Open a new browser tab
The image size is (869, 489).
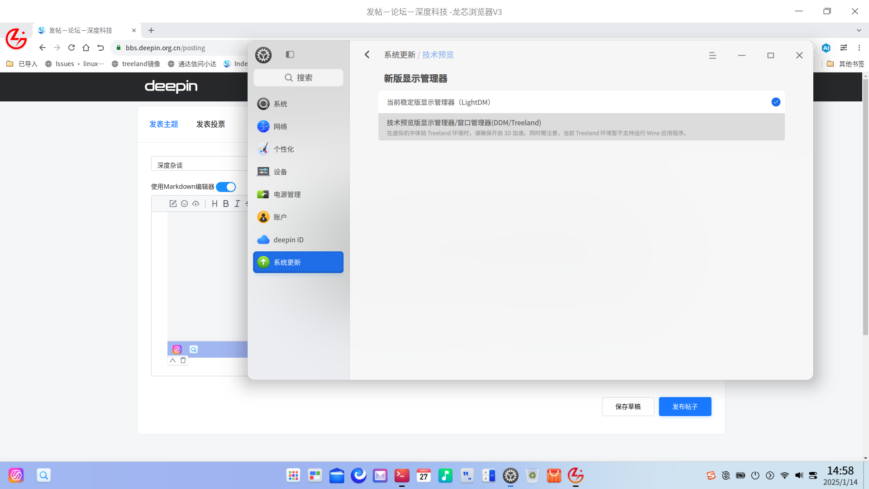151,30
